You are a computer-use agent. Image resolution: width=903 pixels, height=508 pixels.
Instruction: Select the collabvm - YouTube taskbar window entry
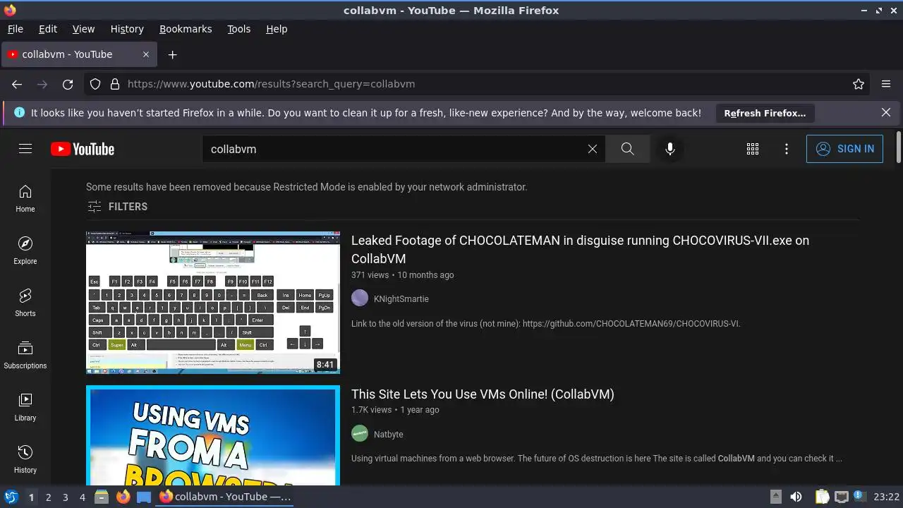point(226,497)
